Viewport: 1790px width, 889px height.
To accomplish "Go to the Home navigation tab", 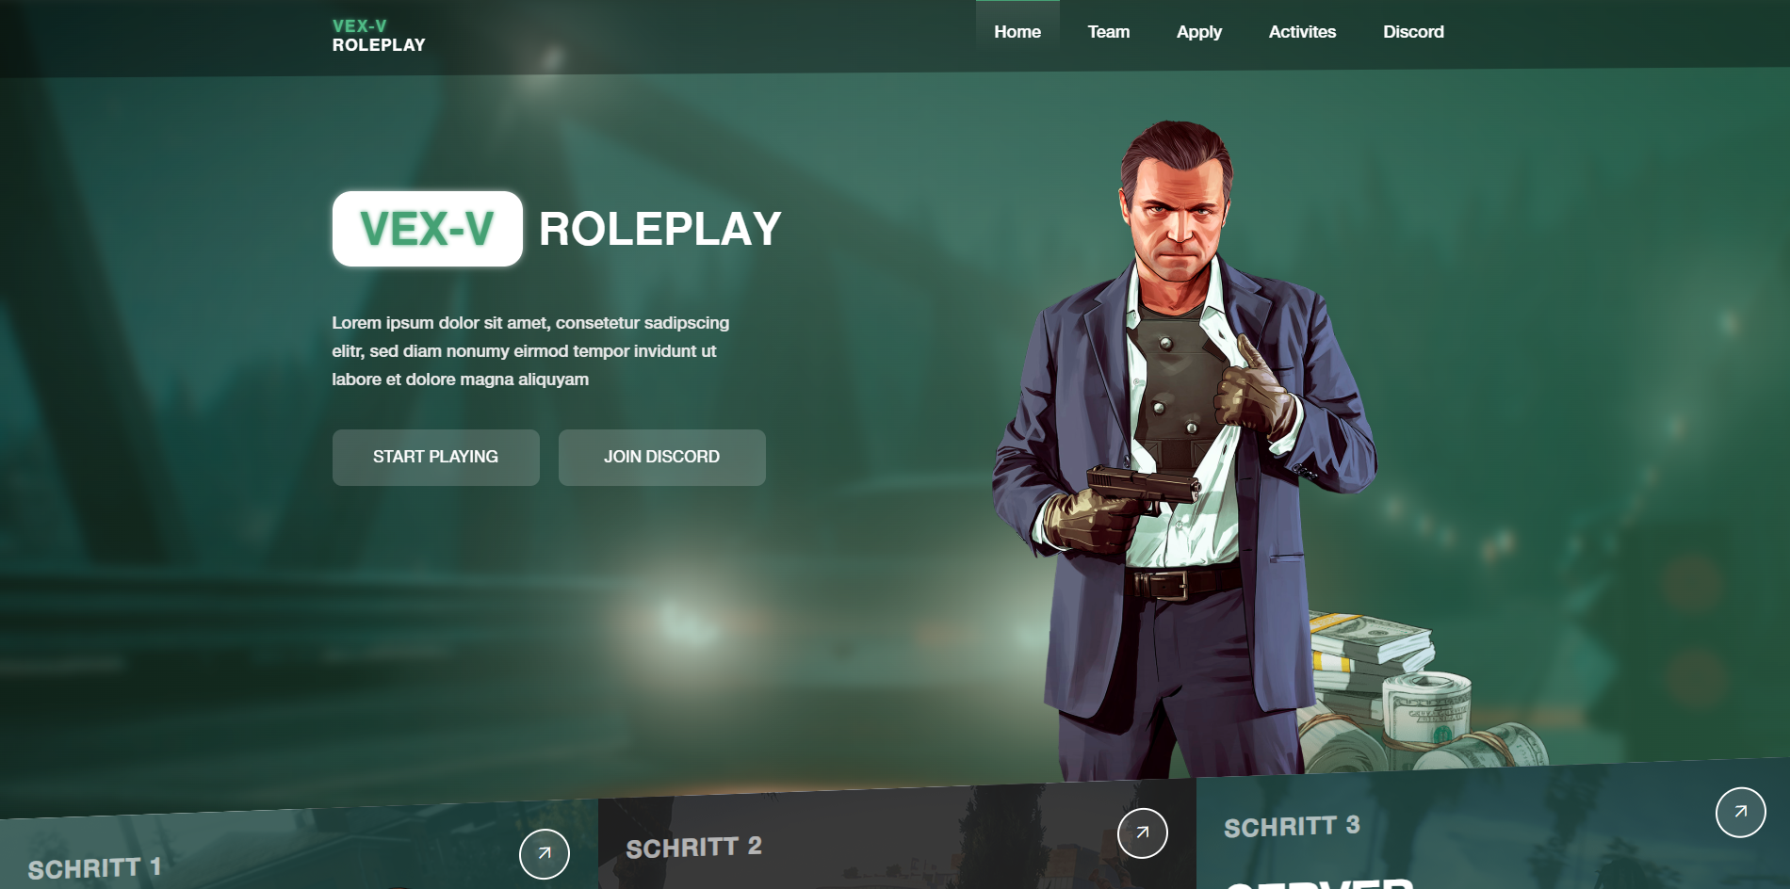I will [x=1017, y=32].
